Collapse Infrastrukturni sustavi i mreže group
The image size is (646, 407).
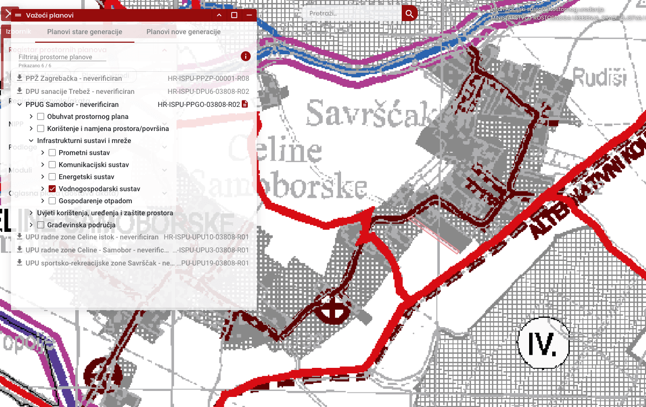(31, 141)
